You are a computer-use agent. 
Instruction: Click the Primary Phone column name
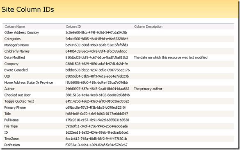point(15,107)
